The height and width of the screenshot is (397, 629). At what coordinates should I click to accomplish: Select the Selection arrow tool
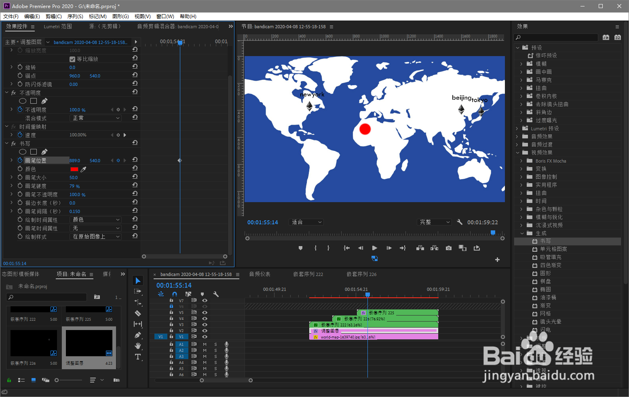click(138, 280)
